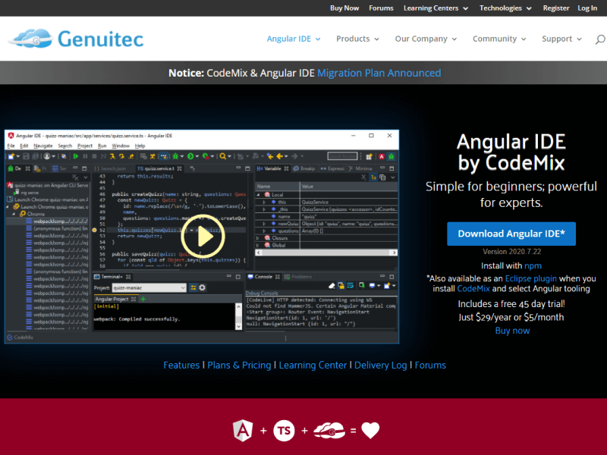Open the Eclipse plugin link
Viewport: 607px width, 455px height.
click(530, 278)
